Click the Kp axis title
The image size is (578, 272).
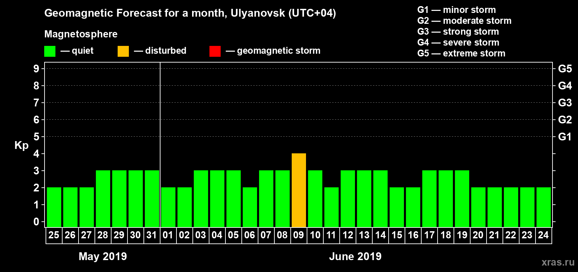tap(21, 146)
